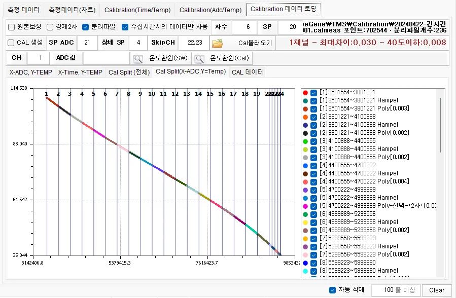The image size is (456, 298).
Task: Click the Clear button
Action: [437, 290]
